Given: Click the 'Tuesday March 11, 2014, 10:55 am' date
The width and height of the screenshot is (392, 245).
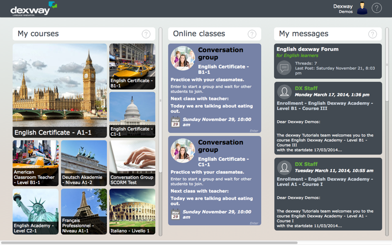Looking at the screenshot, I should click(334, 171).
